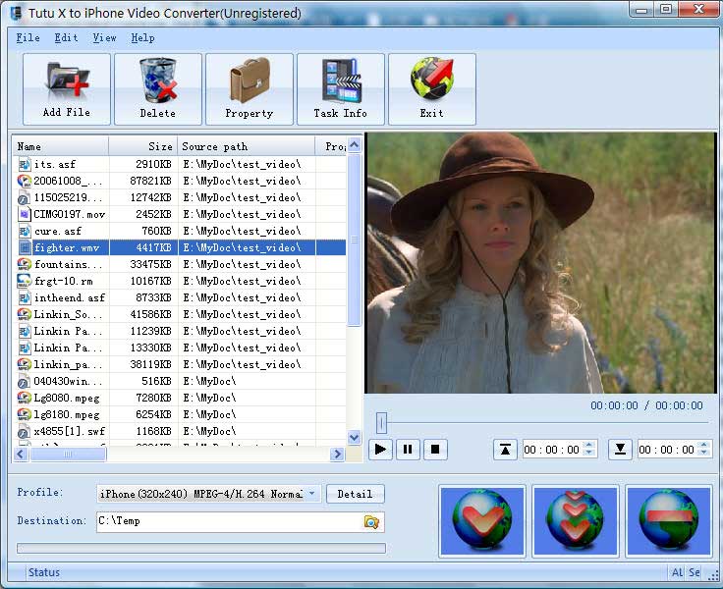This screenshot has width=723, height=589.
Task: Click the 040430win file icon
Action: [x=24, y=381]
